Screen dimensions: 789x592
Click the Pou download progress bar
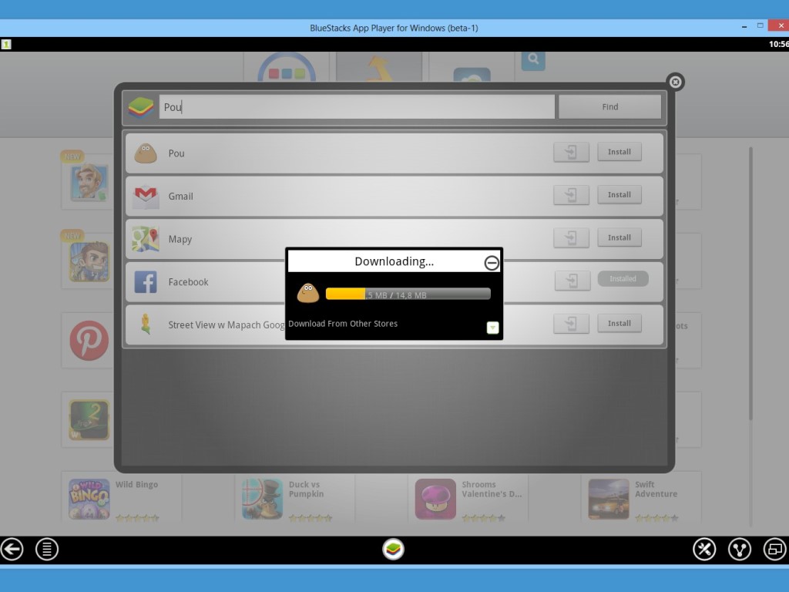coord(408,294)
